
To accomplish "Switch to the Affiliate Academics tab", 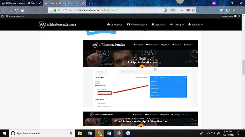I will [20, 3].
